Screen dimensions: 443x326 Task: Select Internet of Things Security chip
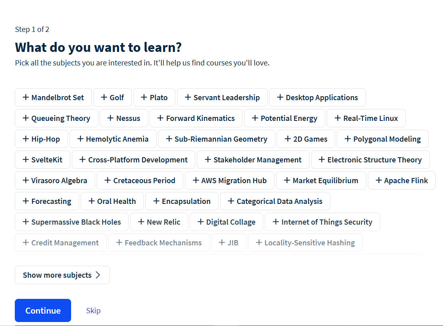coord(322,222)
